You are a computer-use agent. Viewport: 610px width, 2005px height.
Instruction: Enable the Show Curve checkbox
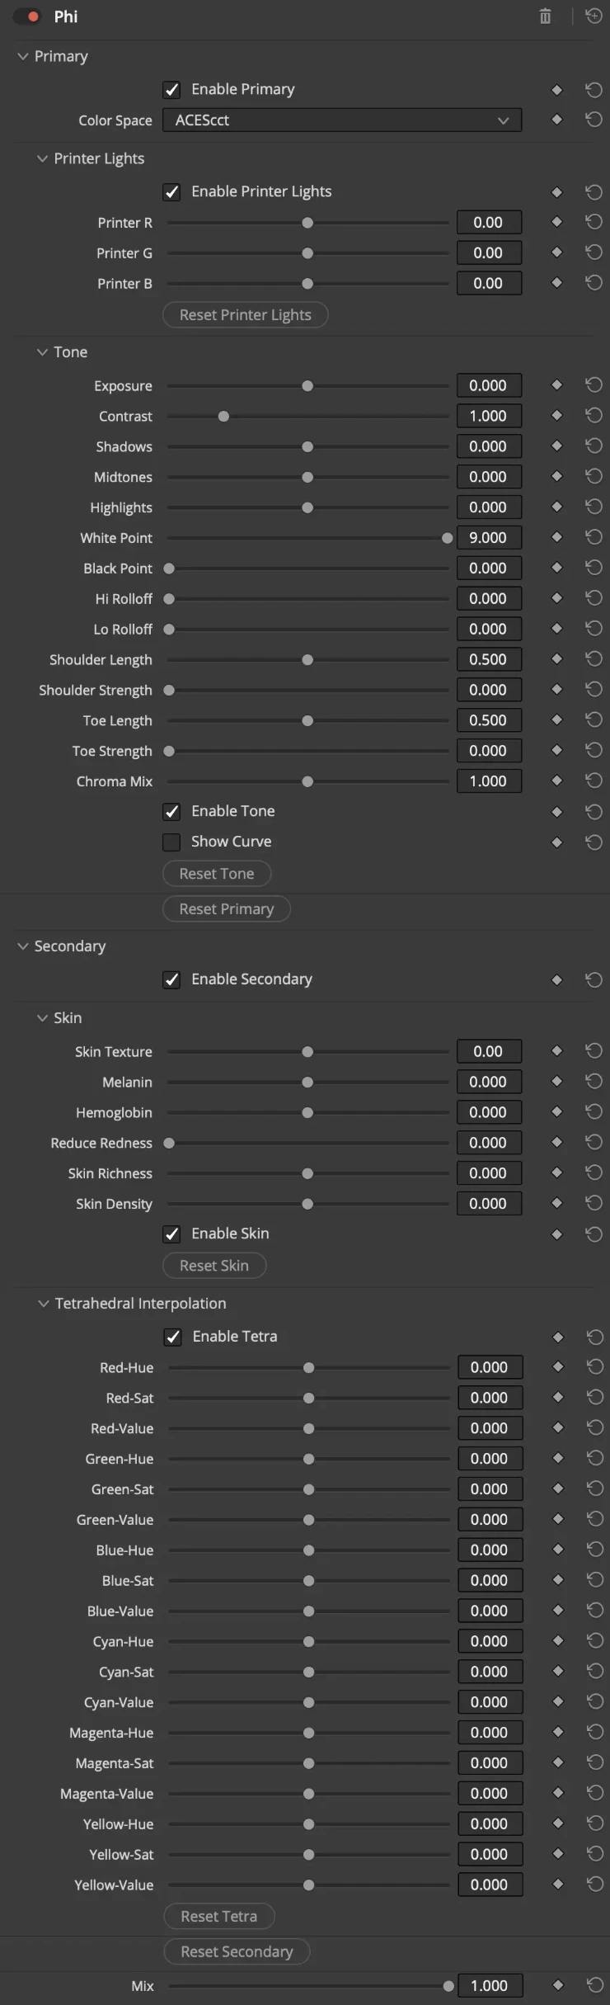point(171,842)
